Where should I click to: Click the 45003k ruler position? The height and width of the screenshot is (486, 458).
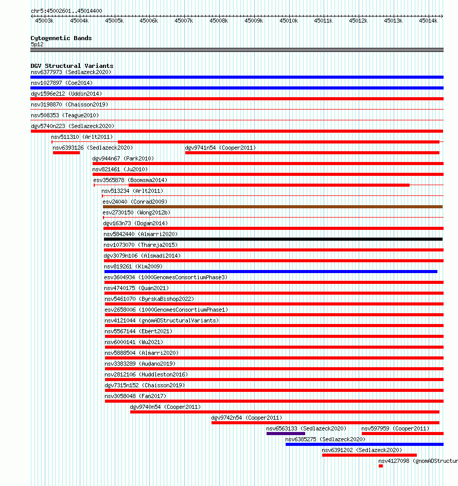(44, 21)
